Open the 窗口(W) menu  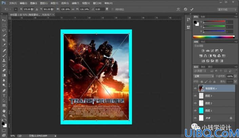pos(97,3)
